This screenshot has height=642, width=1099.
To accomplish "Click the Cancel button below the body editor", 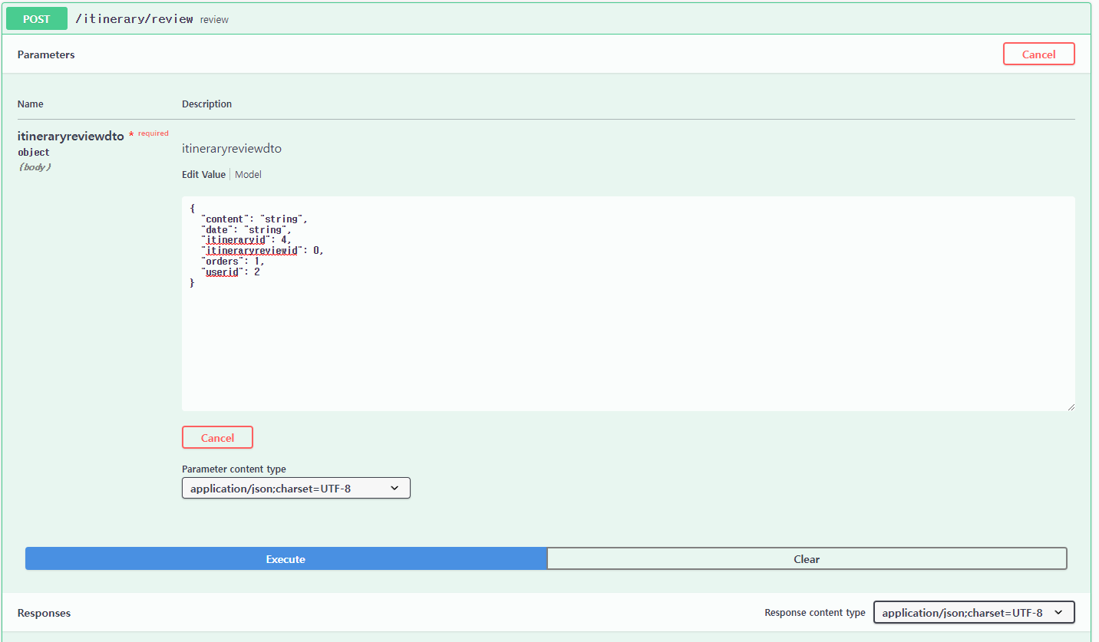I will coord(217,437).
